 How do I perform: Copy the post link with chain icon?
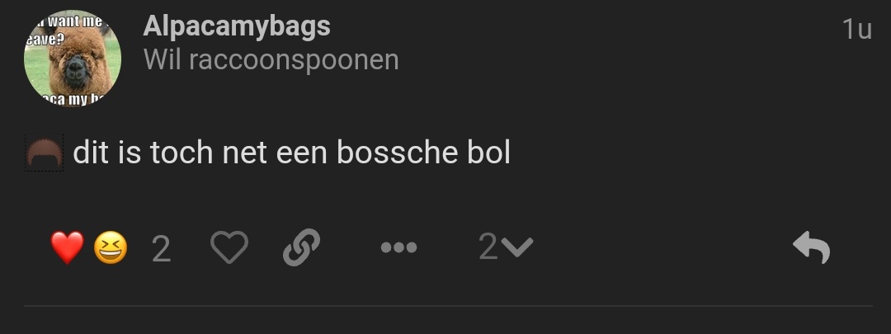click(301, 247)
